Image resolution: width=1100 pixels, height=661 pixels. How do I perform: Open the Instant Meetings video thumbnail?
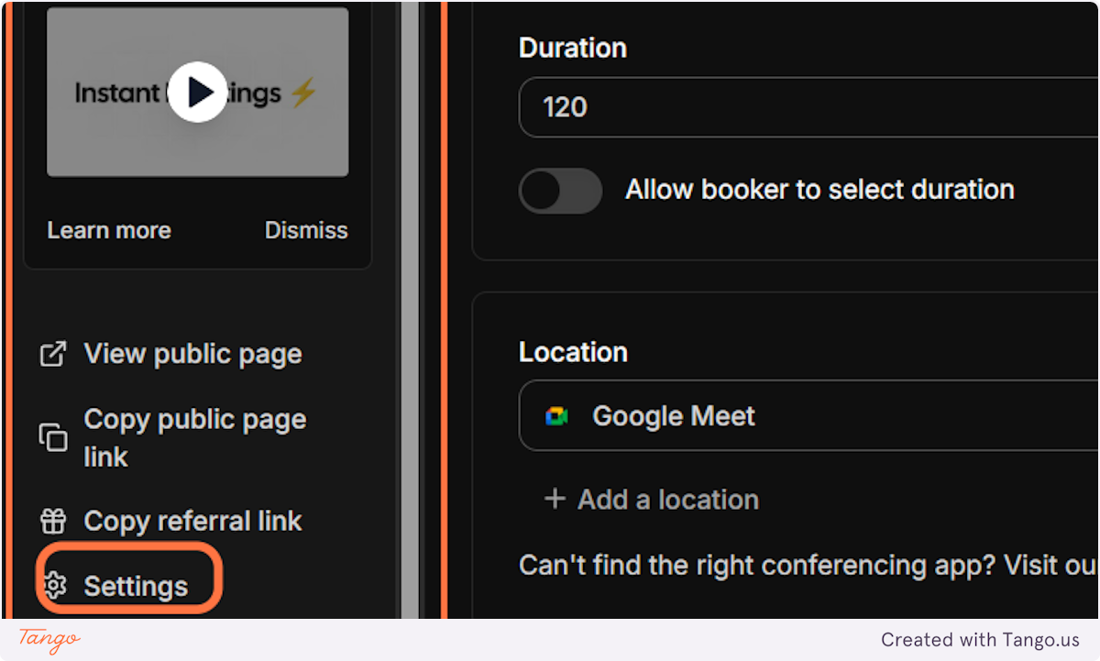[x=197, y=92]
